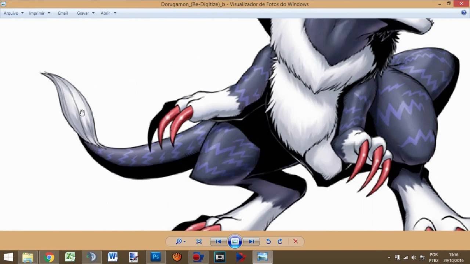Open the Gravar menu
This screenshot has height=264, width=470.
[x=86, y=13]
